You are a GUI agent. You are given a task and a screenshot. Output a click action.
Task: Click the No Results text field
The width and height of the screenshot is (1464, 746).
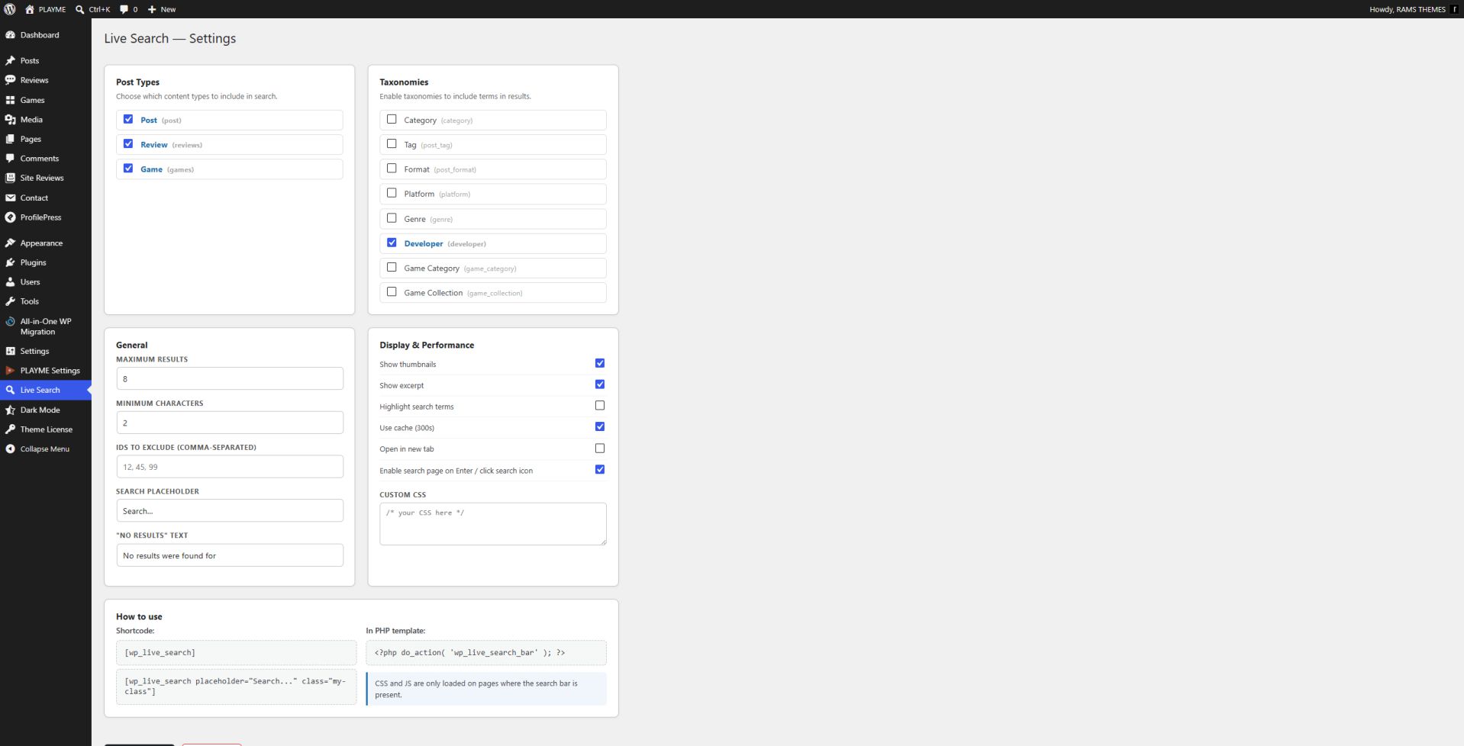(x=230, y=555)
